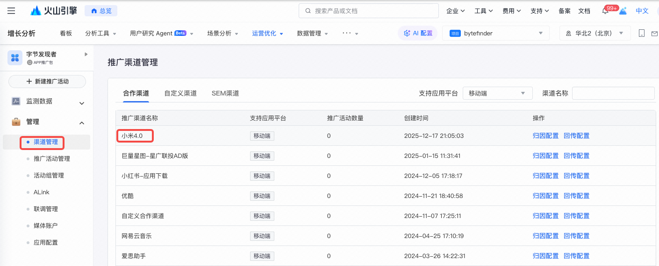This screenshot has width=659, height=266.
Task: Open 工具 menu in header
Action: click(x=483, y=11)
